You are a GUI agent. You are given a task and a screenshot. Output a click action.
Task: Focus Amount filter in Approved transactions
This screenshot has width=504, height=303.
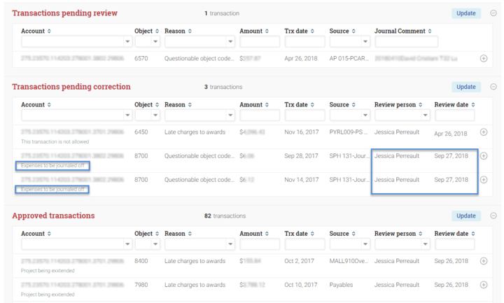[x=260, y=244]
